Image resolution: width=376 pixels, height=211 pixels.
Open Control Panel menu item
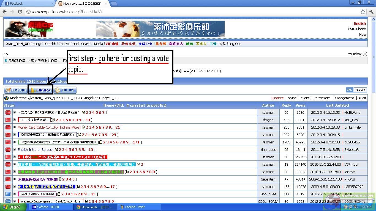tap(69, 44)
